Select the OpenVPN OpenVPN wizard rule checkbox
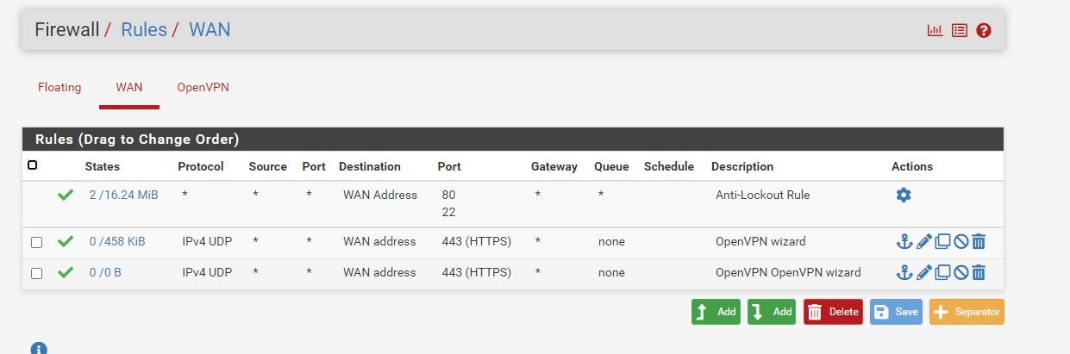The height and width of the screenshot is (354, 1070). [36, 273]
